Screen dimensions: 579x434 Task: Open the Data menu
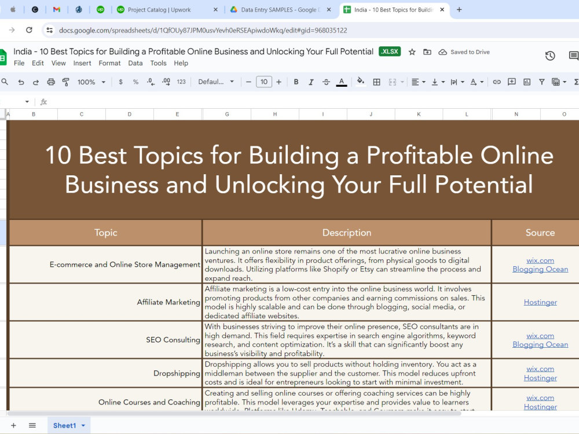(135, 63)
